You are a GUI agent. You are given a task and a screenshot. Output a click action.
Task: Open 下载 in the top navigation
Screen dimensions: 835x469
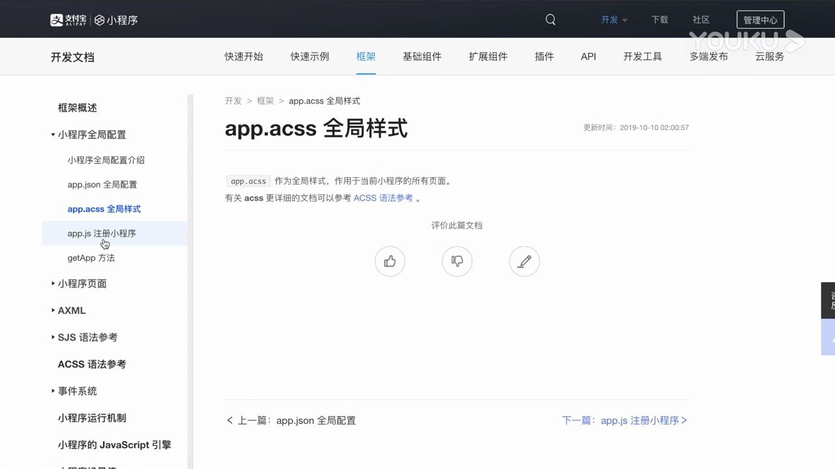point(660,20)
